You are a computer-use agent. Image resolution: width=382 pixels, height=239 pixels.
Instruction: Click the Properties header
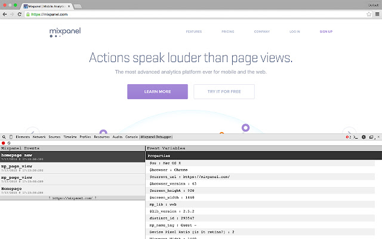[264, 155]
